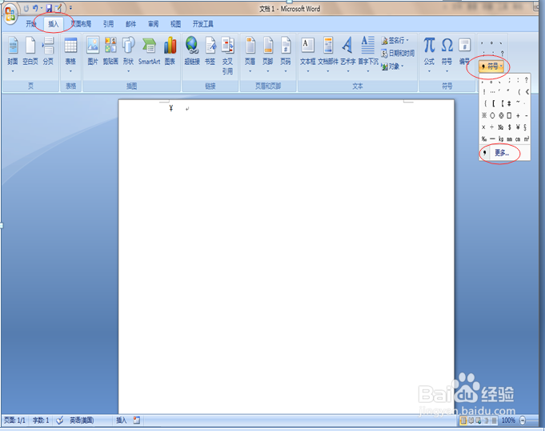This screenshot has width=545, height=431.
Task: Click the Undo icon in quick access toolbar
Action: click(35, 8)
